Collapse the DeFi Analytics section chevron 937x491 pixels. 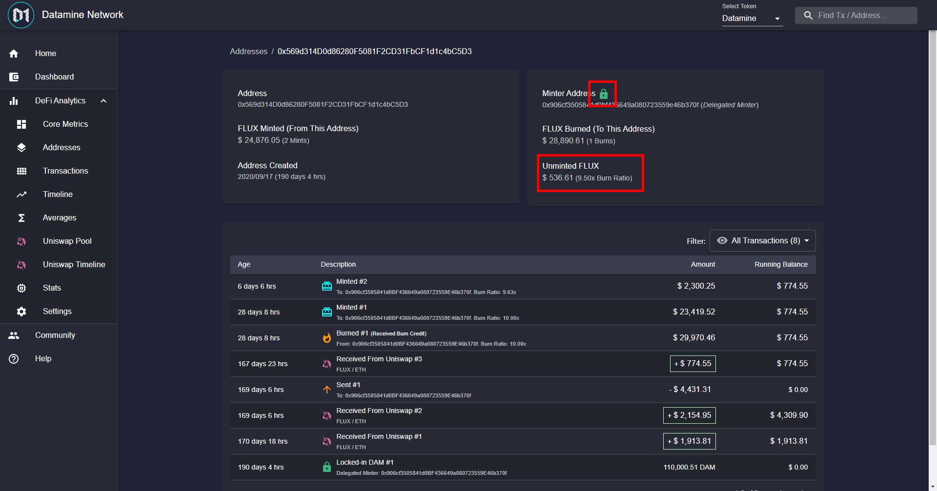point(103,101)
